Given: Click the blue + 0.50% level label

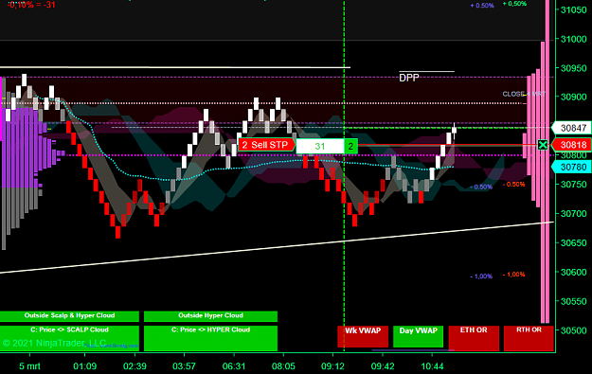Looking at the screenshot, I should (482, 6).
